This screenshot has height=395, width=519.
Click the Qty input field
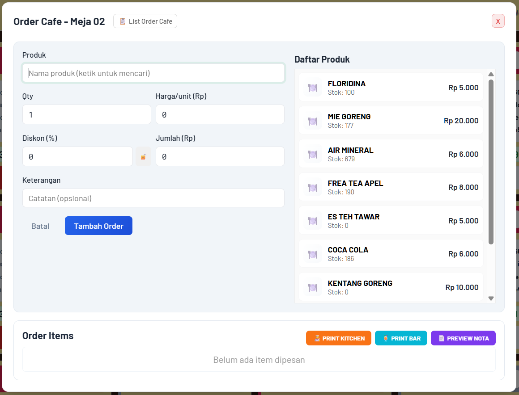87,115
